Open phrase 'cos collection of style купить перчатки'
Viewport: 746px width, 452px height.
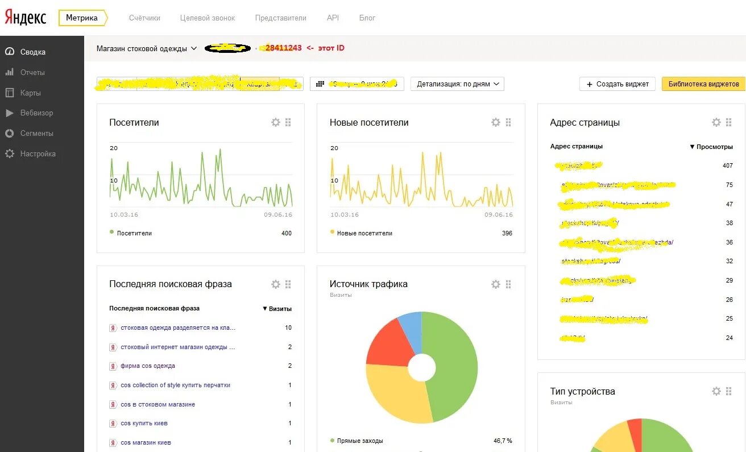tap(175, 385)
